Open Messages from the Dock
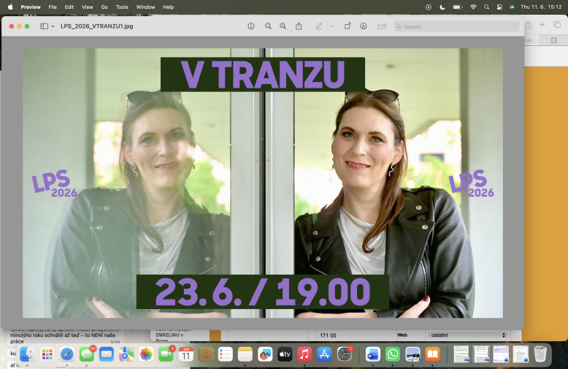The image size is (568, 369). (87, 354)
